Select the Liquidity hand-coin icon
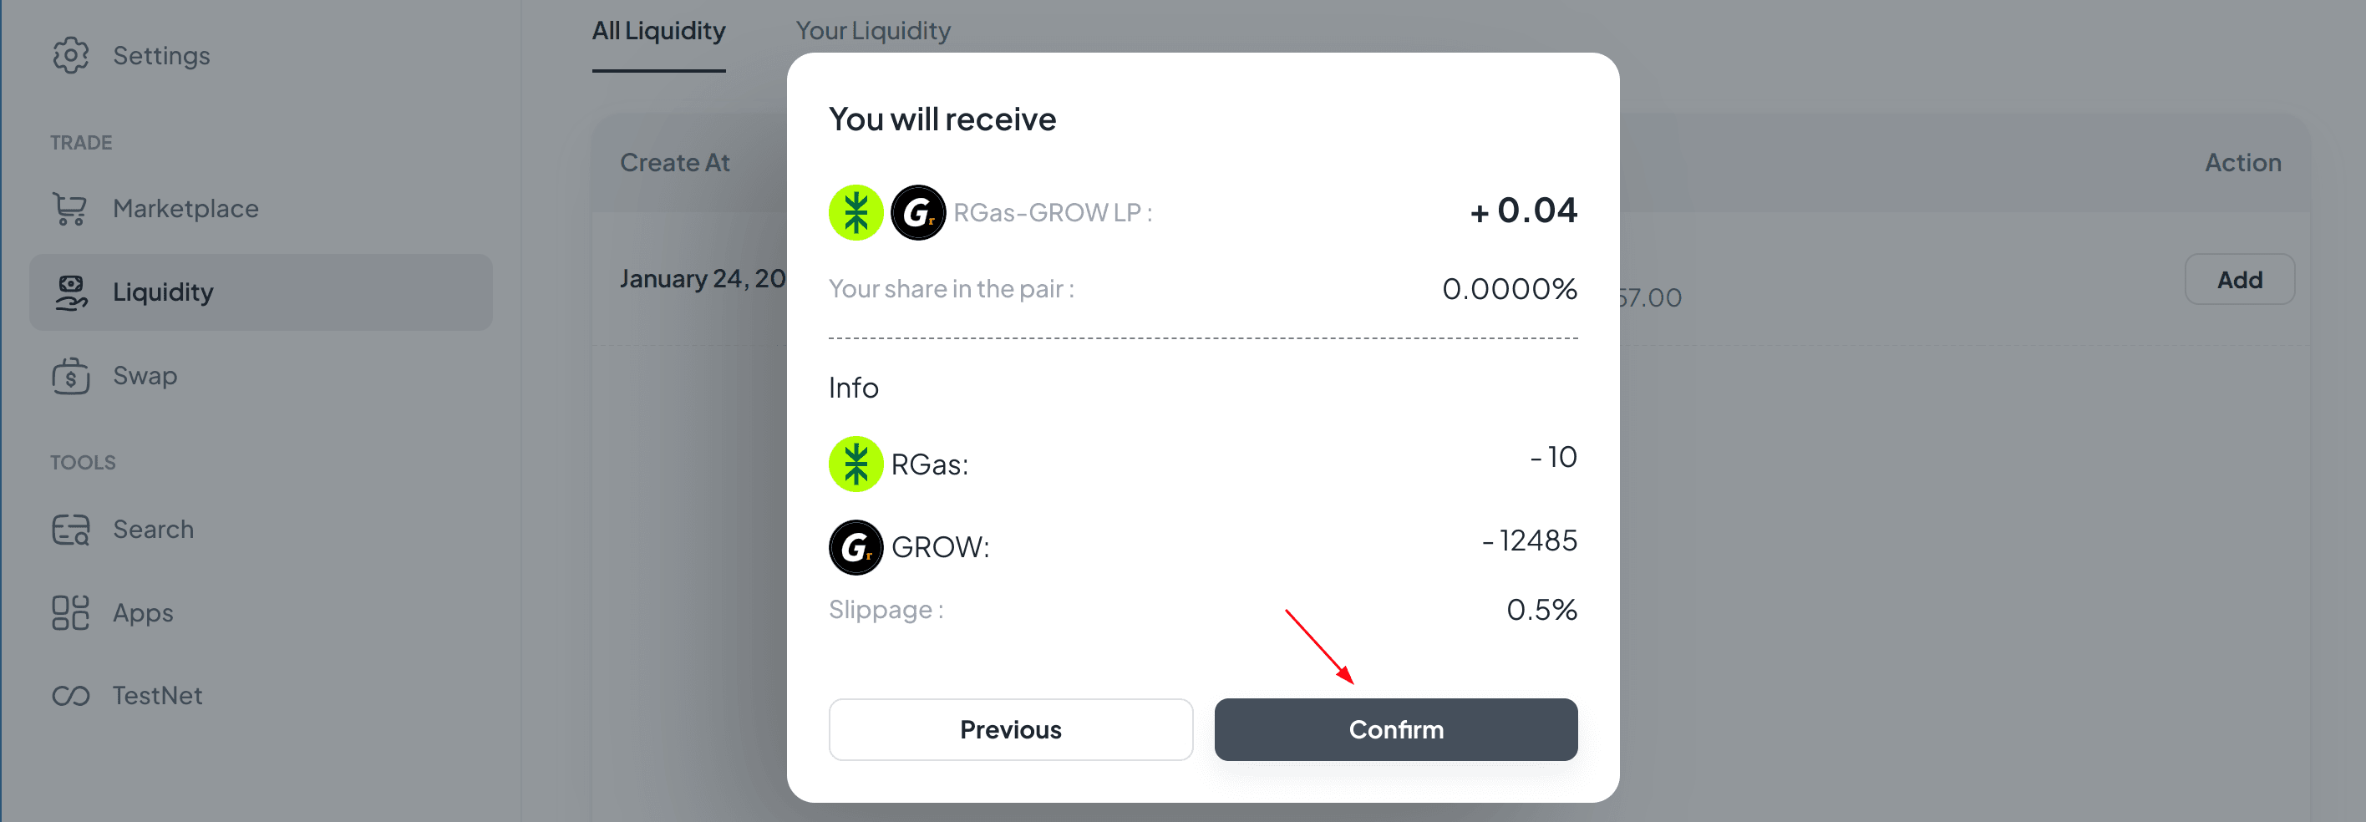2366x822 pixels. (71, 292)
